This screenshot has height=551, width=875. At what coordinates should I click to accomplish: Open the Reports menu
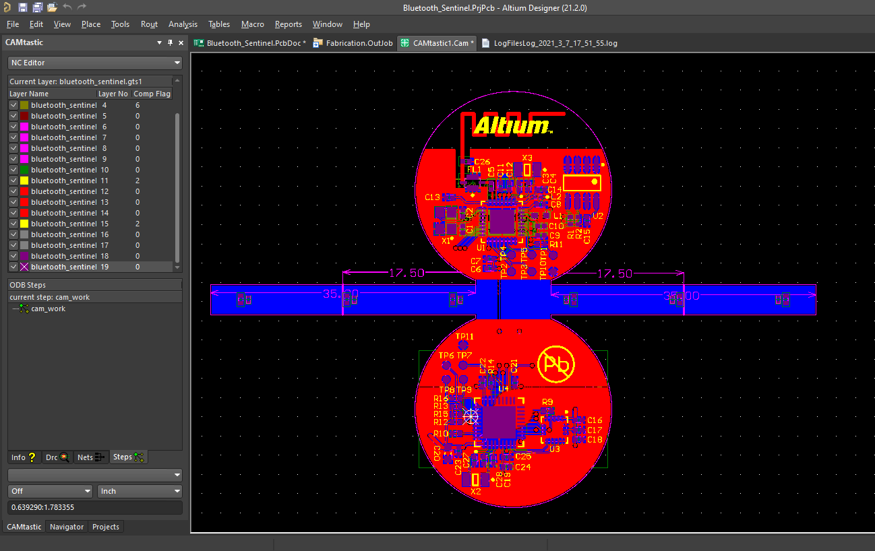pos(289,24)
